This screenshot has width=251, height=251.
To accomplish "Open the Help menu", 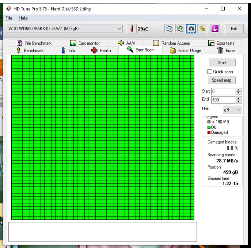I will 23,18.
